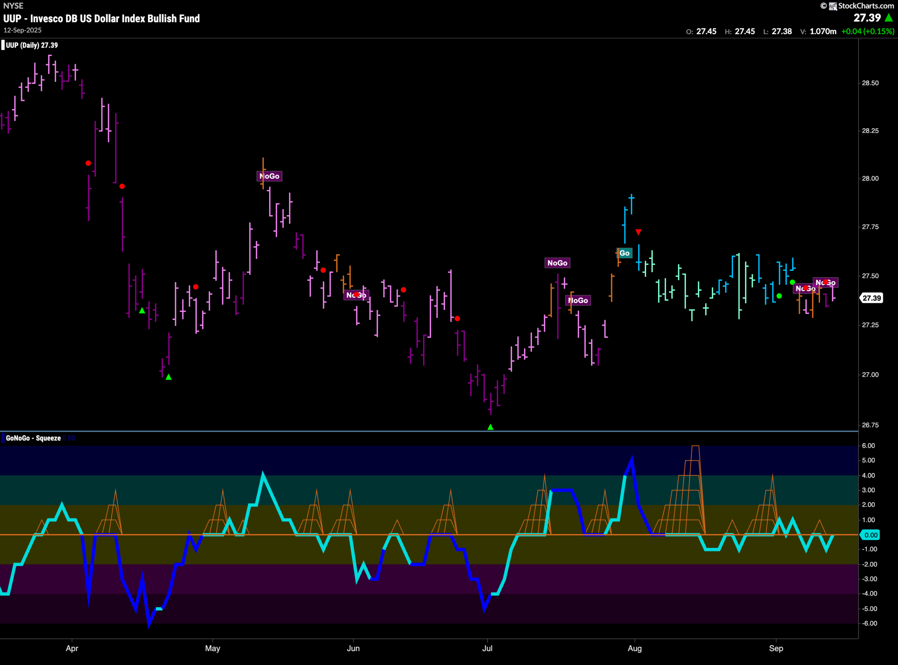Screen dimensions: 898x665
Task: Click the 27.75 price axis label
Action: click(x=870, y=227)
